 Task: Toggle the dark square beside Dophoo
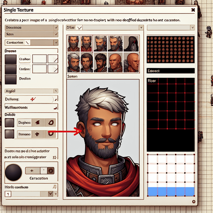click(x=10, y=123)
